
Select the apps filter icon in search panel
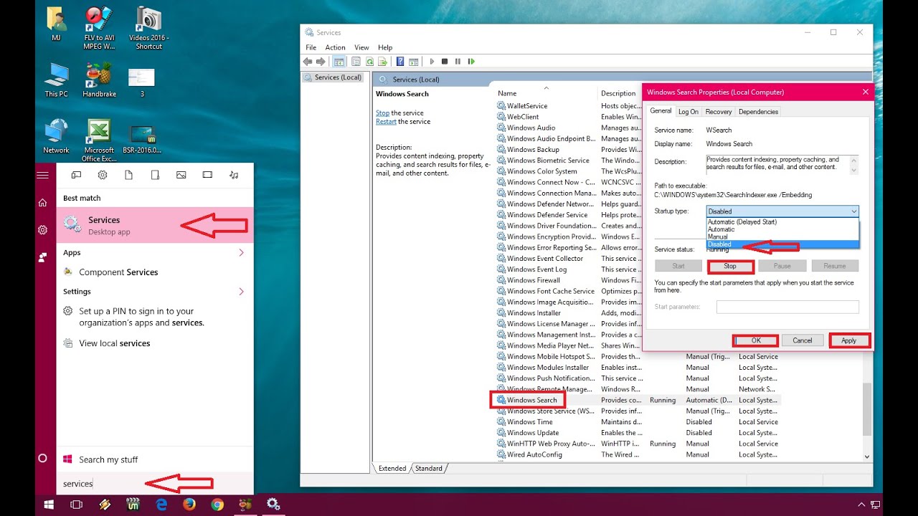[x=76, y=175]
